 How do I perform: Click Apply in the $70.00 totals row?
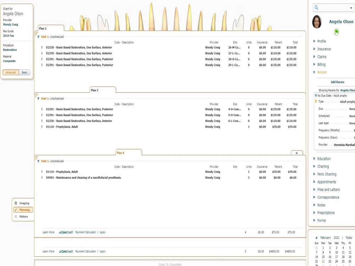[x=103, y=232]
